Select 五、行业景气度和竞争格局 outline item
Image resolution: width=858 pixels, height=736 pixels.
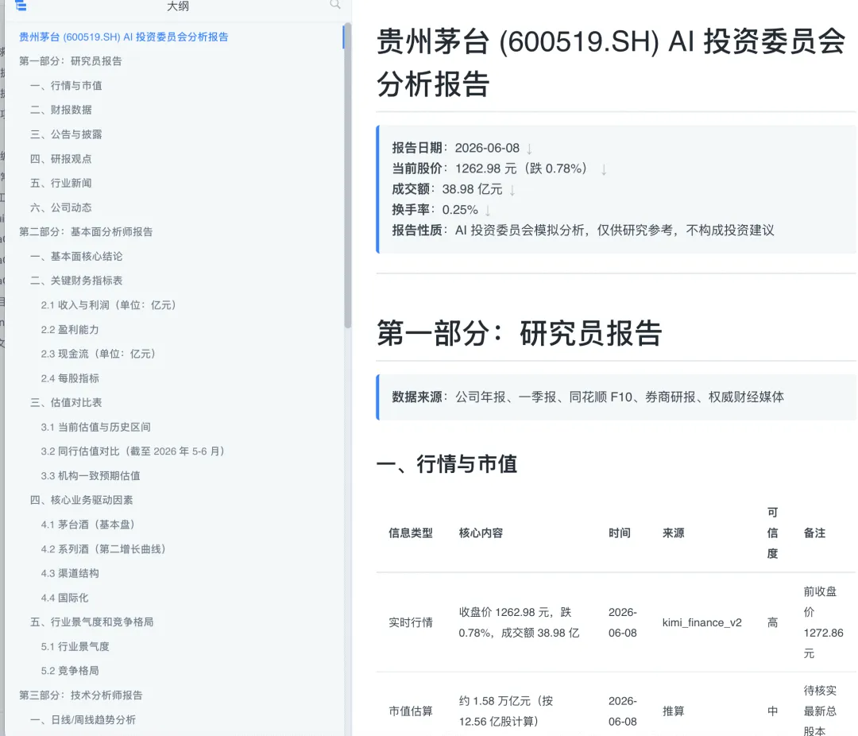coord(92,622)
